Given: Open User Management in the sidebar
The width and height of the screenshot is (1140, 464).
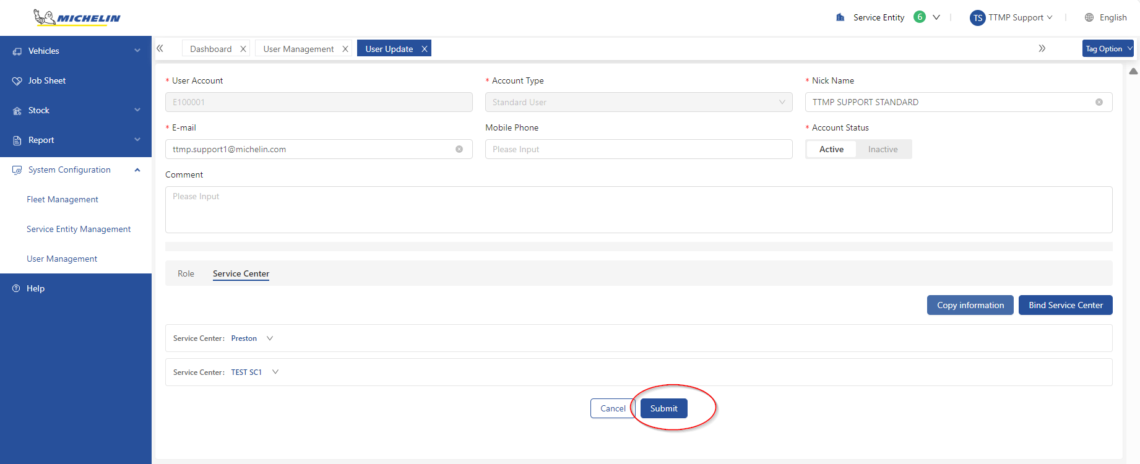Looking at the screenshot, I should (x=62, y=259).
